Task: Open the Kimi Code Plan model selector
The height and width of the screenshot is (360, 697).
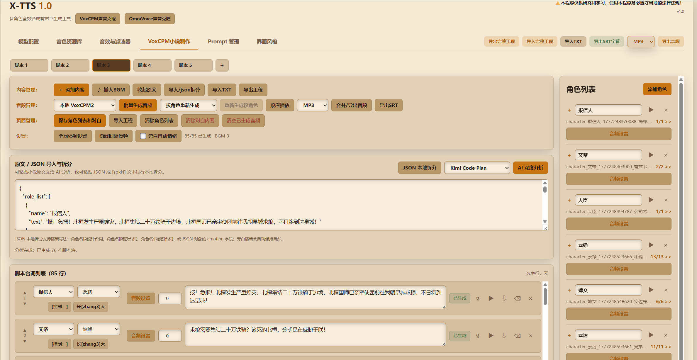Action: 477,167
